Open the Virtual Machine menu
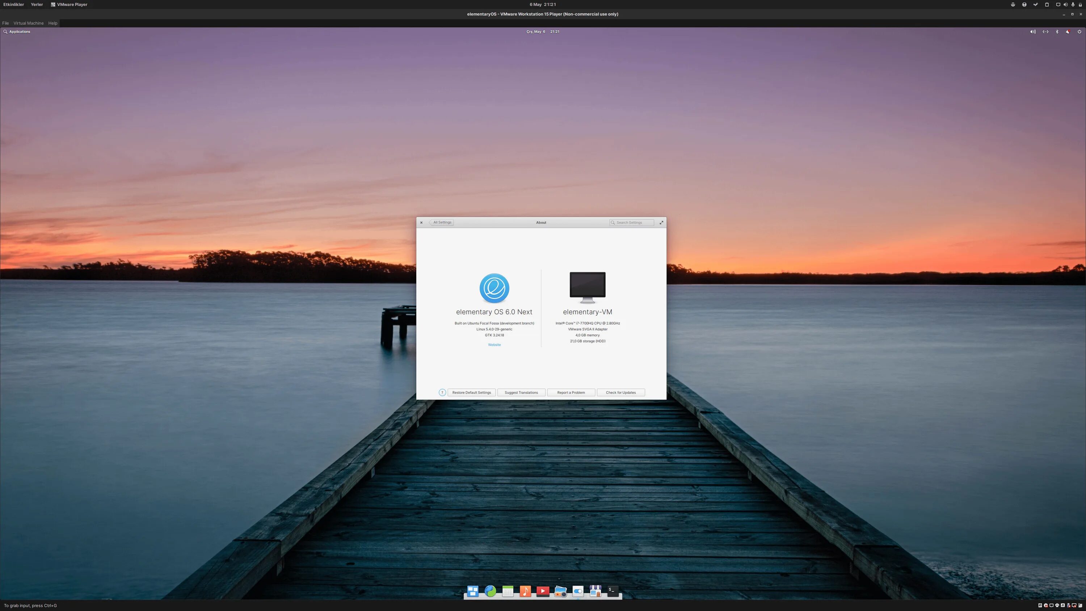This screenshot has width=1086, height=611. coord(28,23)
